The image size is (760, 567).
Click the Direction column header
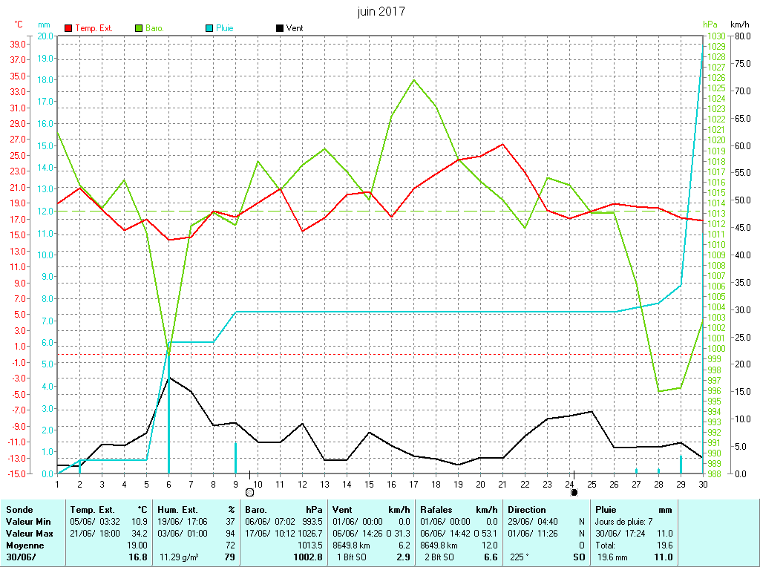pos(526,510)
